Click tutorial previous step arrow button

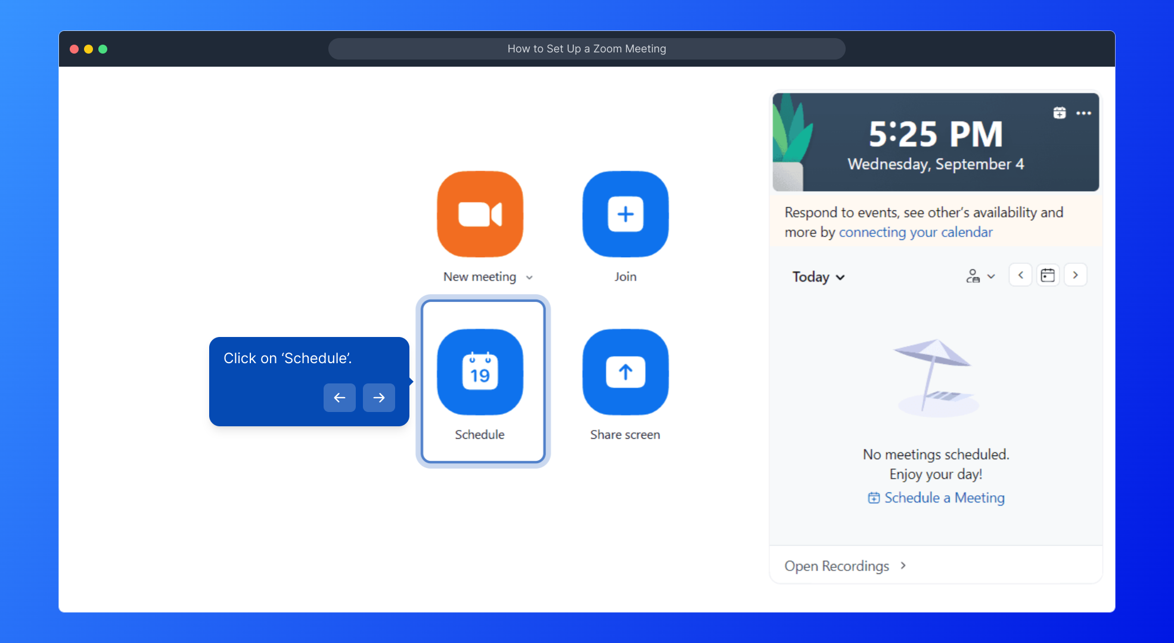pyautogui.click(x=340, y=398)
